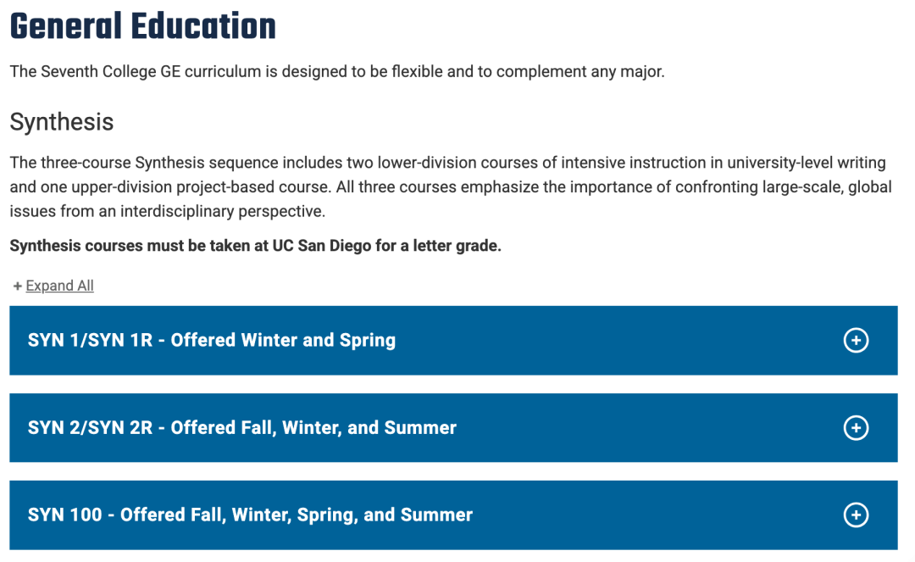Expand the SYN 100 accordion title

pyautogui.click(x=66, y=515)
